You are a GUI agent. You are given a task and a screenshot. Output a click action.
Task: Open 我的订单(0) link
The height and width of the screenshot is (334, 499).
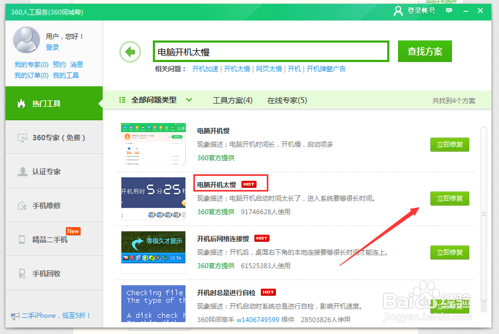[31, 76]
